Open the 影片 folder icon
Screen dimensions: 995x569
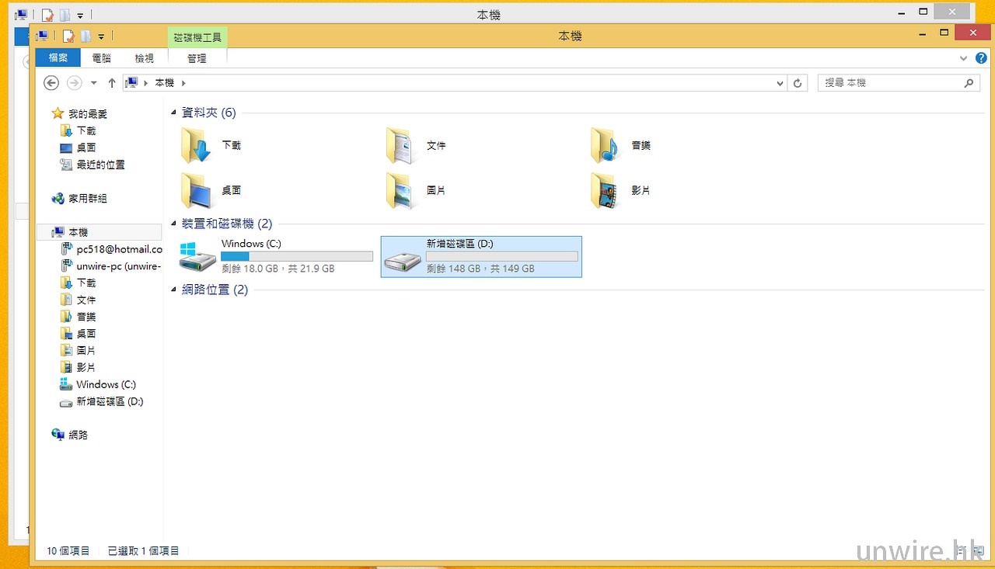(x=605, y=190)
